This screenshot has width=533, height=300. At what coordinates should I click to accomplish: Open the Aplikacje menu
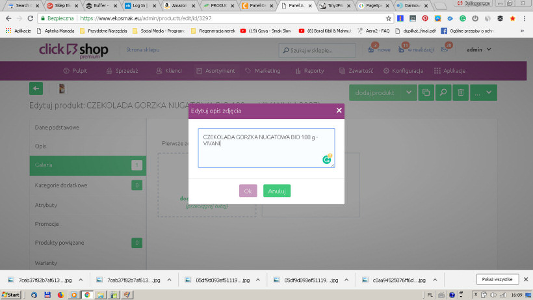point(450,71)
